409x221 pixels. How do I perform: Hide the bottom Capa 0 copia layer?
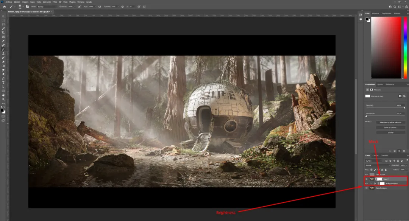(367, 188)
